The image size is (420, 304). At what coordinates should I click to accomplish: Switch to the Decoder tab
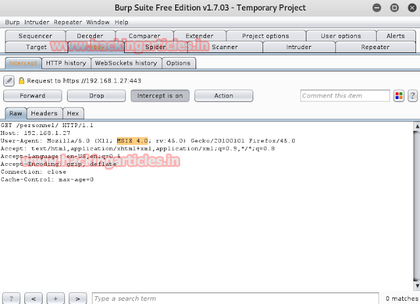pos(91,36)
